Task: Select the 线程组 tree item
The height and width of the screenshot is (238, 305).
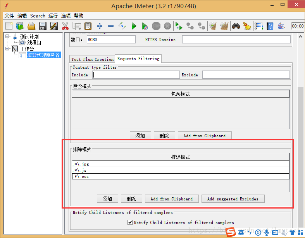Action: click(x=34, y=43)
